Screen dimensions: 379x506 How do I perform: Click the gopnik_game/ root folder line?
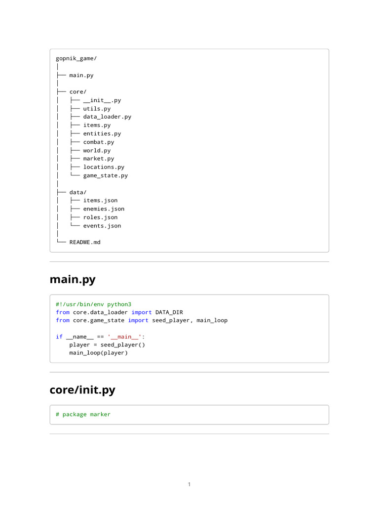[x=76, y=58]
